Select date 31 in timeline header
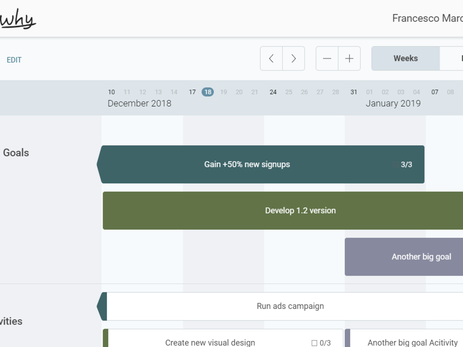Viewport: 463px width, 347px height. (353, 92)
